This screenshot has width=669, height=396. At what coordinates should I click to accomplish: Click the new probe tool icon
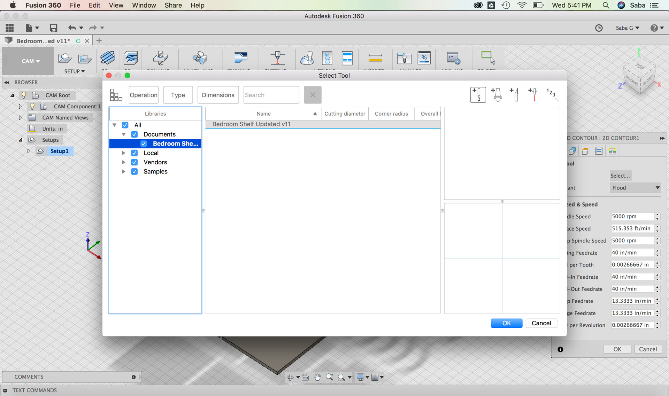(533, 95)
